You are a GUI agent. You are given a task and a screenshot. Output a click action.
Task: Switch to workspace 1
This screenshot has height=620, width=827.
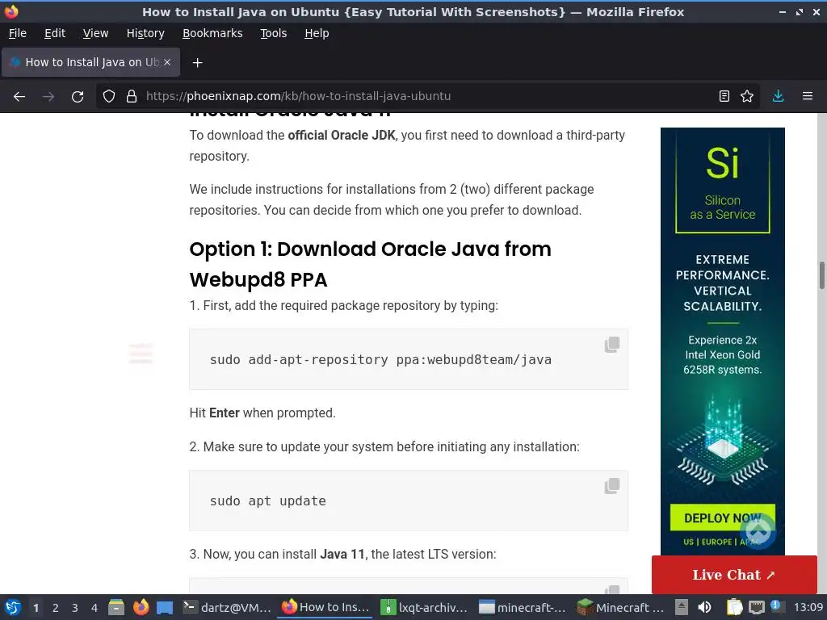pyautogui.click(x=36, y=608)
